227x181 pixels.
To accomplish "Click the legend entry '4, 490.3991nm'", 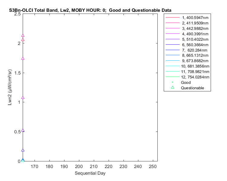I will [187, 34].
